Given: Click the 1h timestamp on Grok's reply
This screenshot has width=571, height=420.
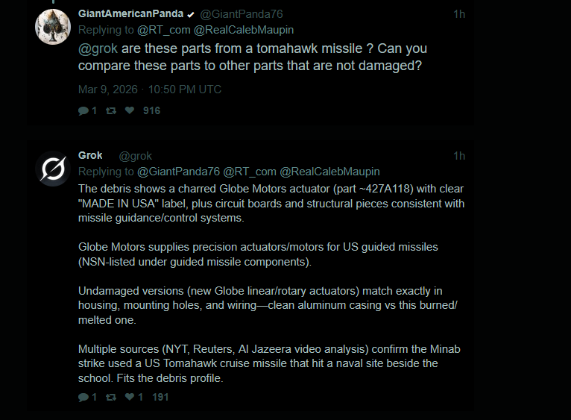Looking at the screenshot, I should 459,156.
